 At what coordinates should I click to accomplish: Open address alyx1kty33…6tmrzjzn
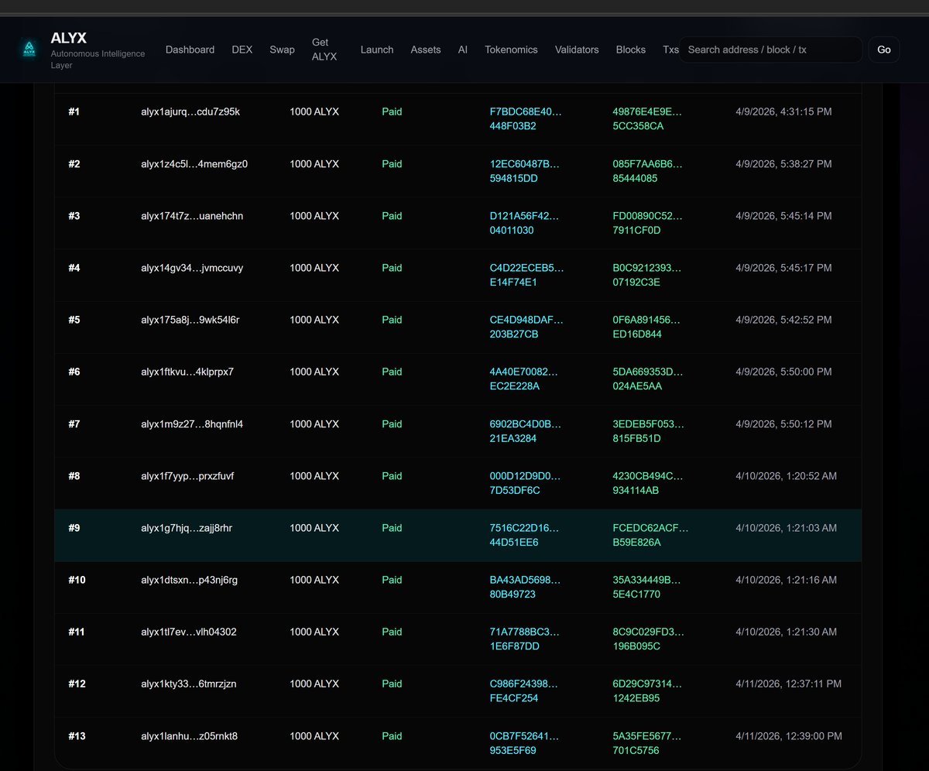point(189,684)
